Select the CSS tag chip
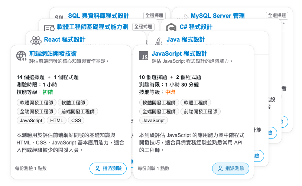 click(76, 121)
